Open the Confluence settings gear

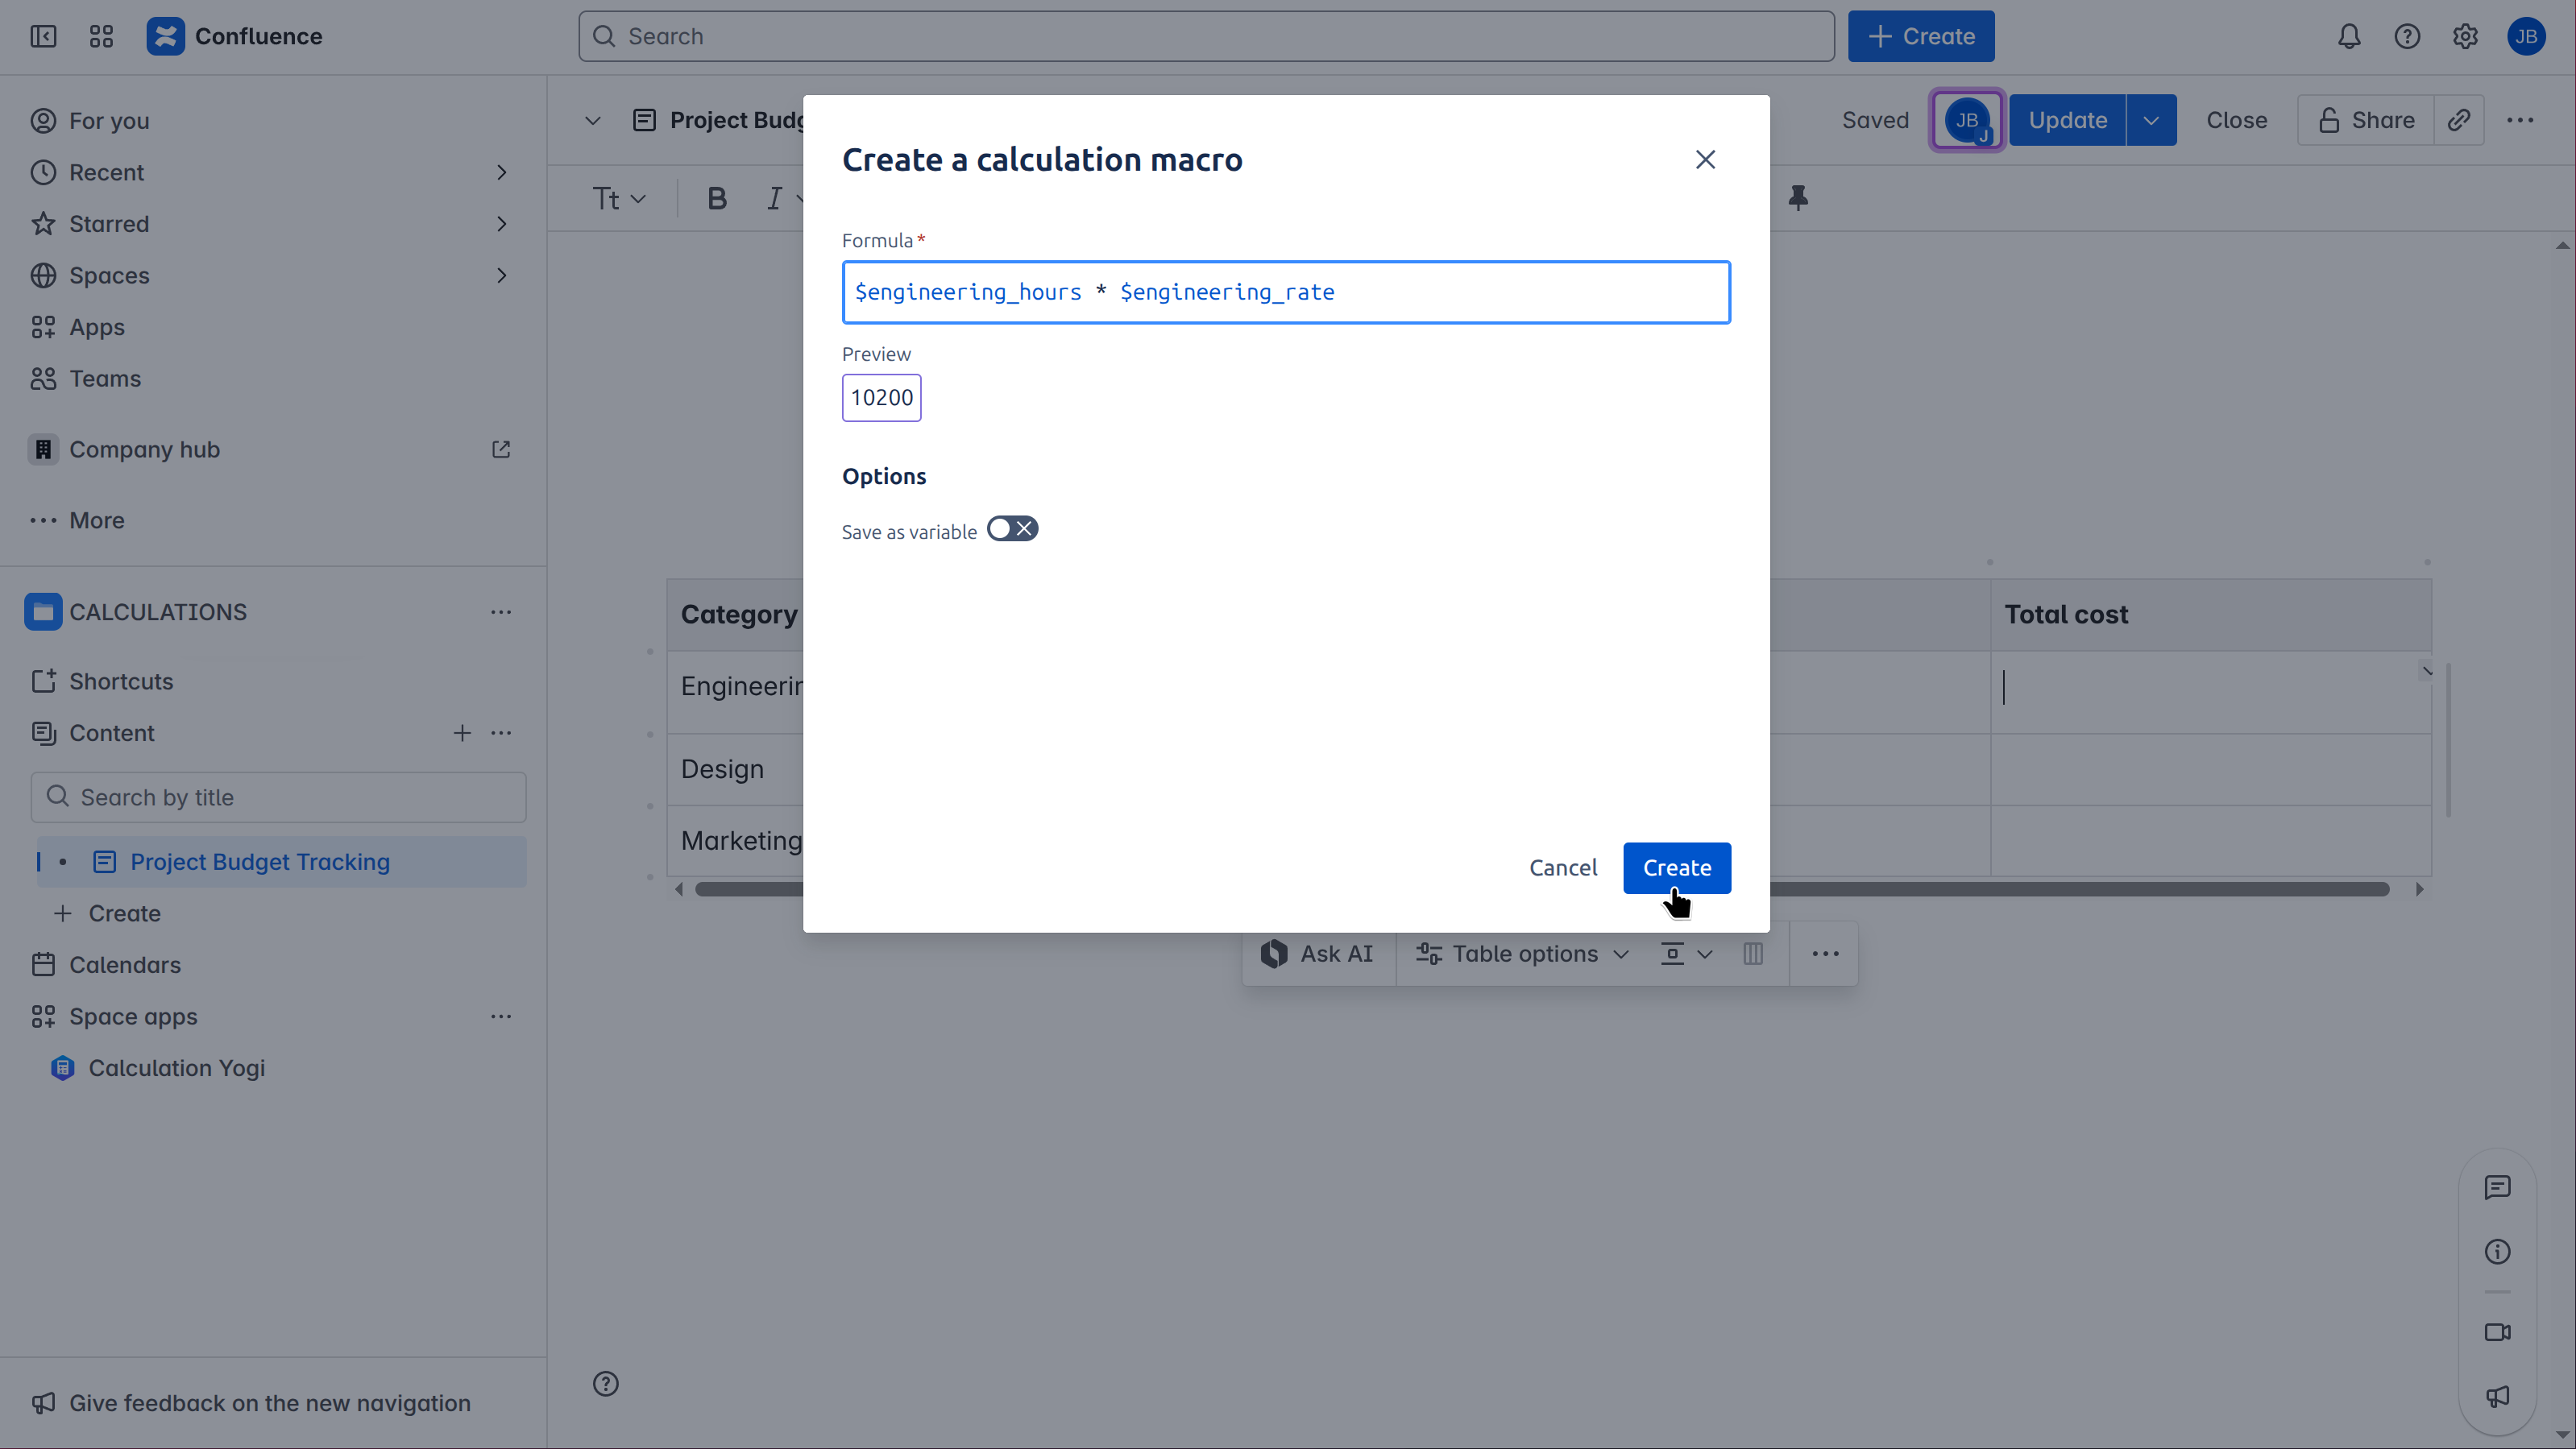(x=2465, y=36)
